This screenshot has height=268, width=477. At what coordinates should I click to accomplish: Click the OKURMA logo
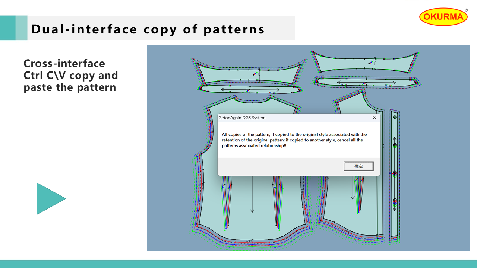(x=443, y=17)
